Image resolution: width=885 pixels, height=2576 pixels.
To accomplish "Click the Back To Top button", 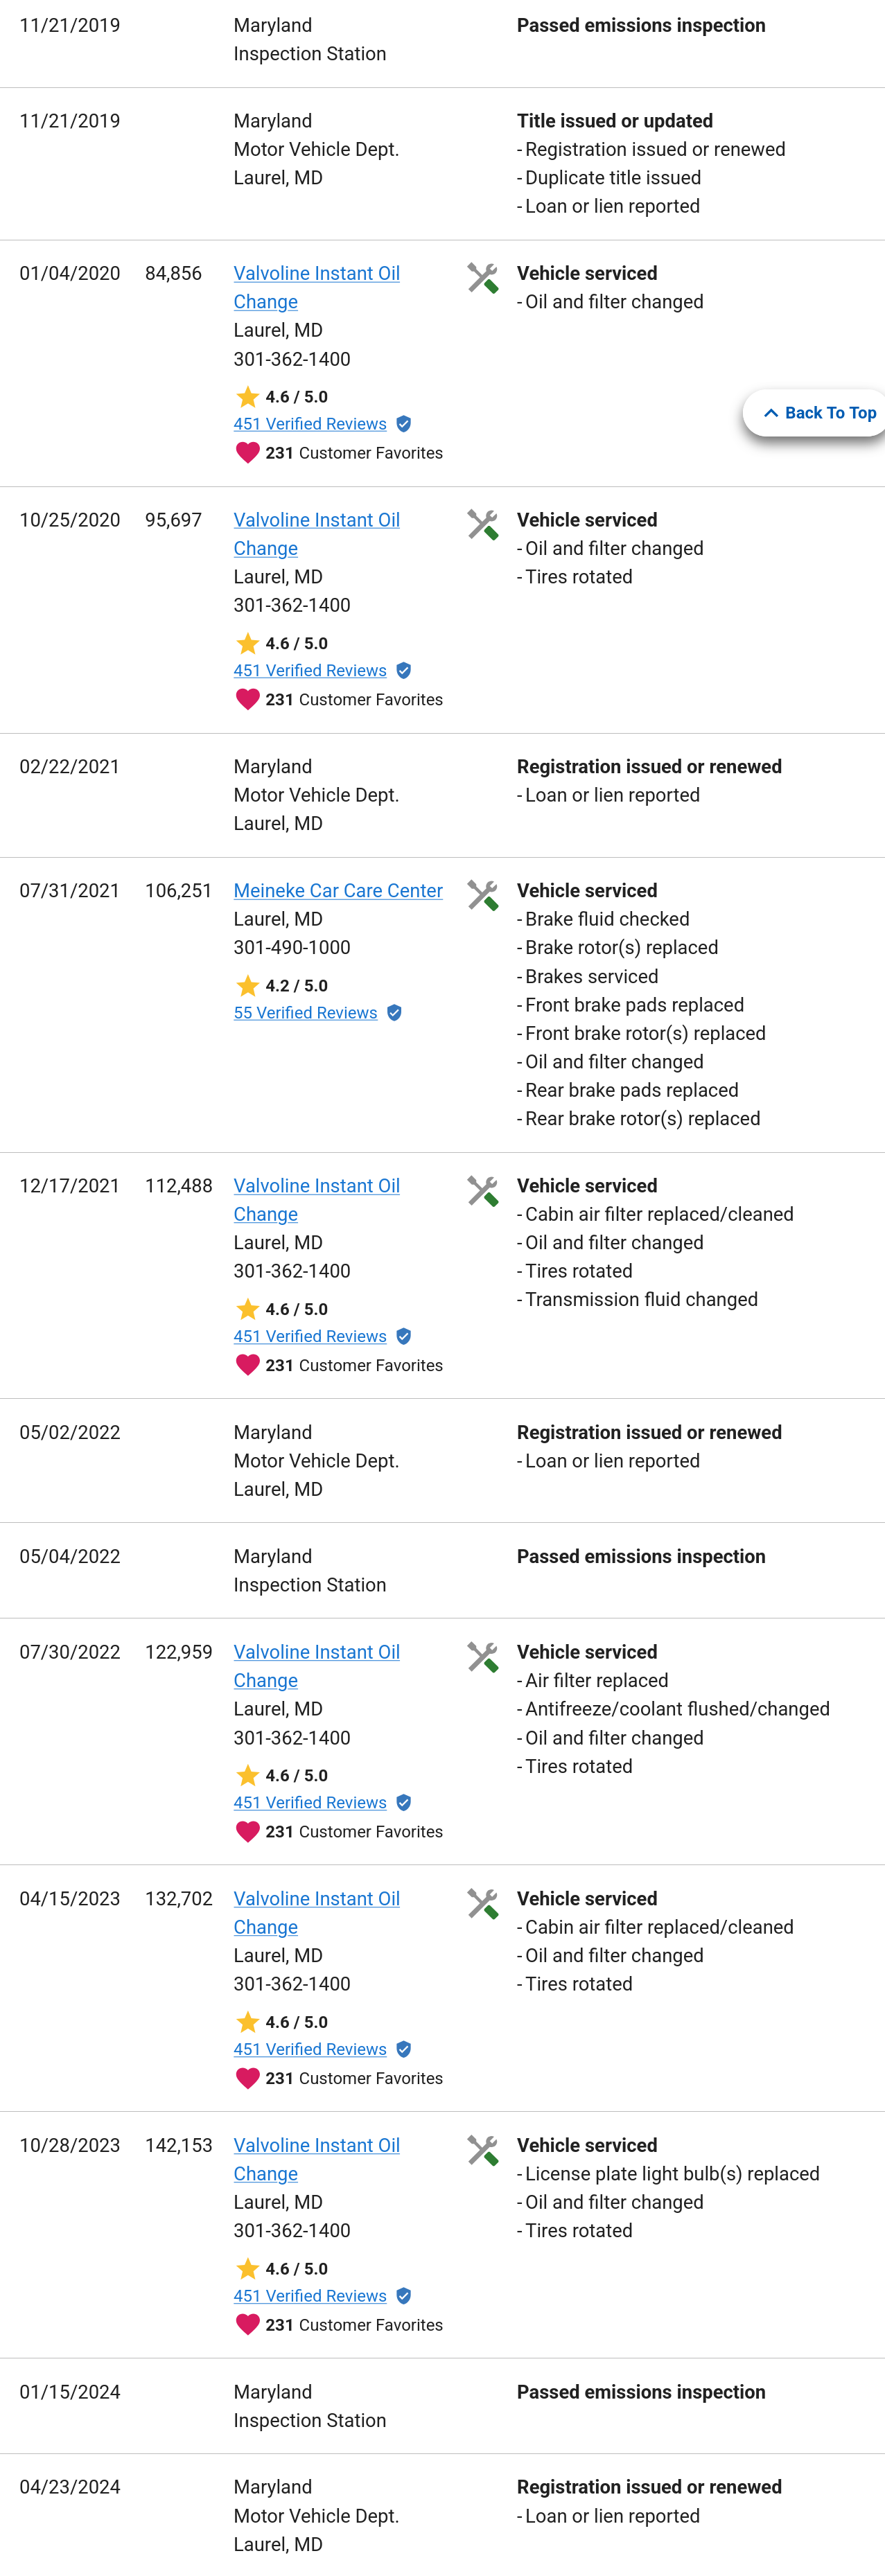I will click(819, 413).
